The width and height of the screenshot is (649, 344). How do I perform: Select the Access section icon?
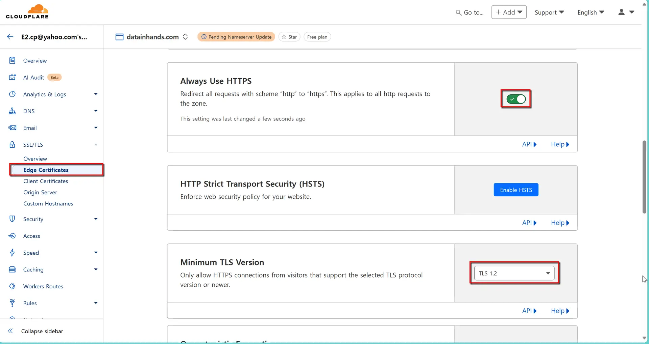(12, 236)
